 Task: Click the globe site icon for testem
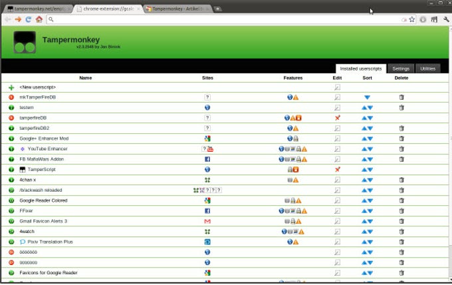[x=207, y=108]
